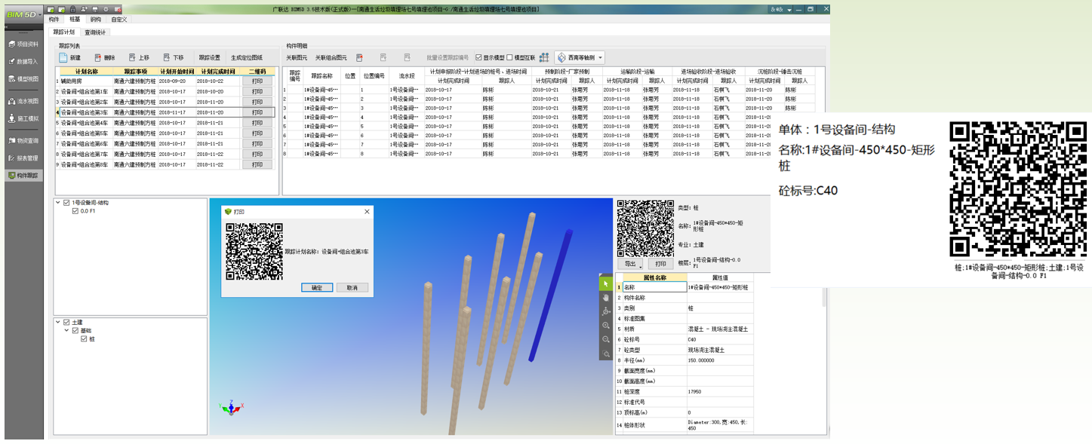Click the 砼标号 value C40 in properties
Viewport: 1092px width, 444px height.
pyautogui.click(x=720, y=339)
